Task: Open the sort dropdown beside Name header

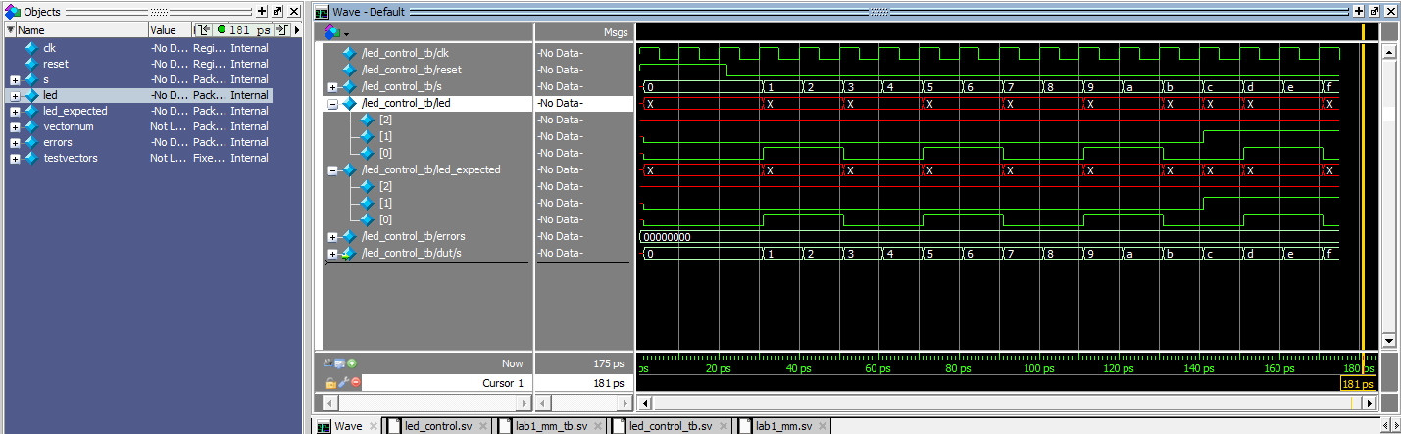Action: pos(11,30)
